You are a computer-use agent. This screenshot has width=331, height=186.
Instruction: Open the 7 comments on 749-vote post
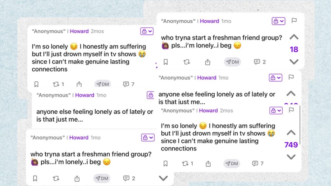258,164
